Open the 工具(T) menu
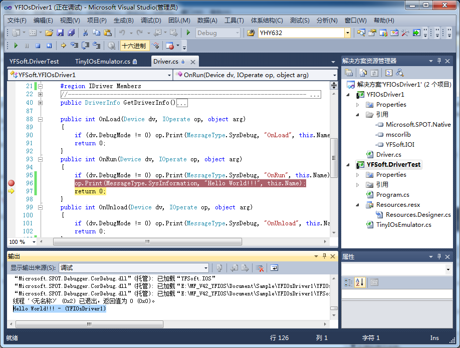Viewport: 460px width, 348px height. point(234,21)
